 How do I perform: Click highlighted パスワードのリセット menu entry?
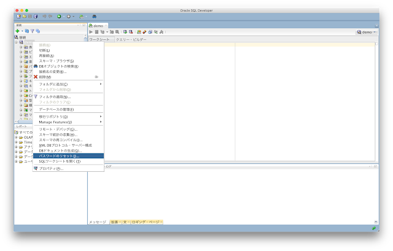coord(68,156)
